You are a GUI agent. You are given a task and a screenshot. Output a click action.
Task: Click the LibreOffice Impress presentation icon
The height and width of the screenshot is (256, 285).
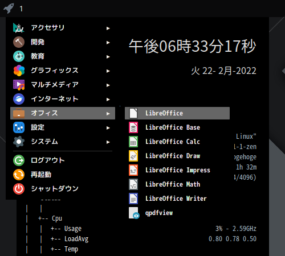coord(133,170)
